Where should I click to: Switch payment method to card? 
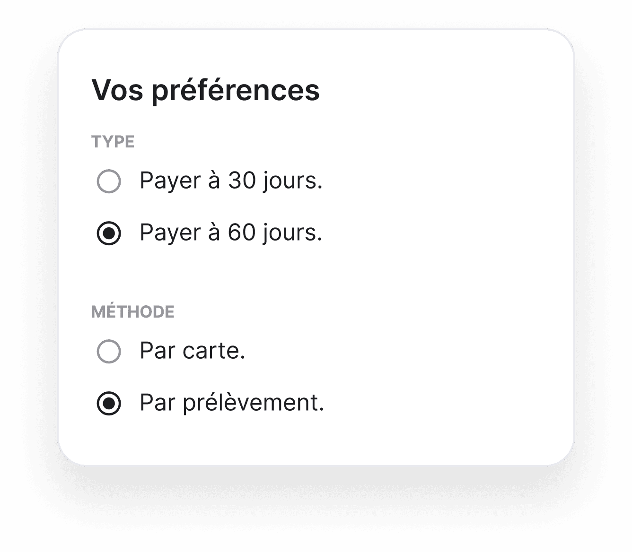[109, 352]
